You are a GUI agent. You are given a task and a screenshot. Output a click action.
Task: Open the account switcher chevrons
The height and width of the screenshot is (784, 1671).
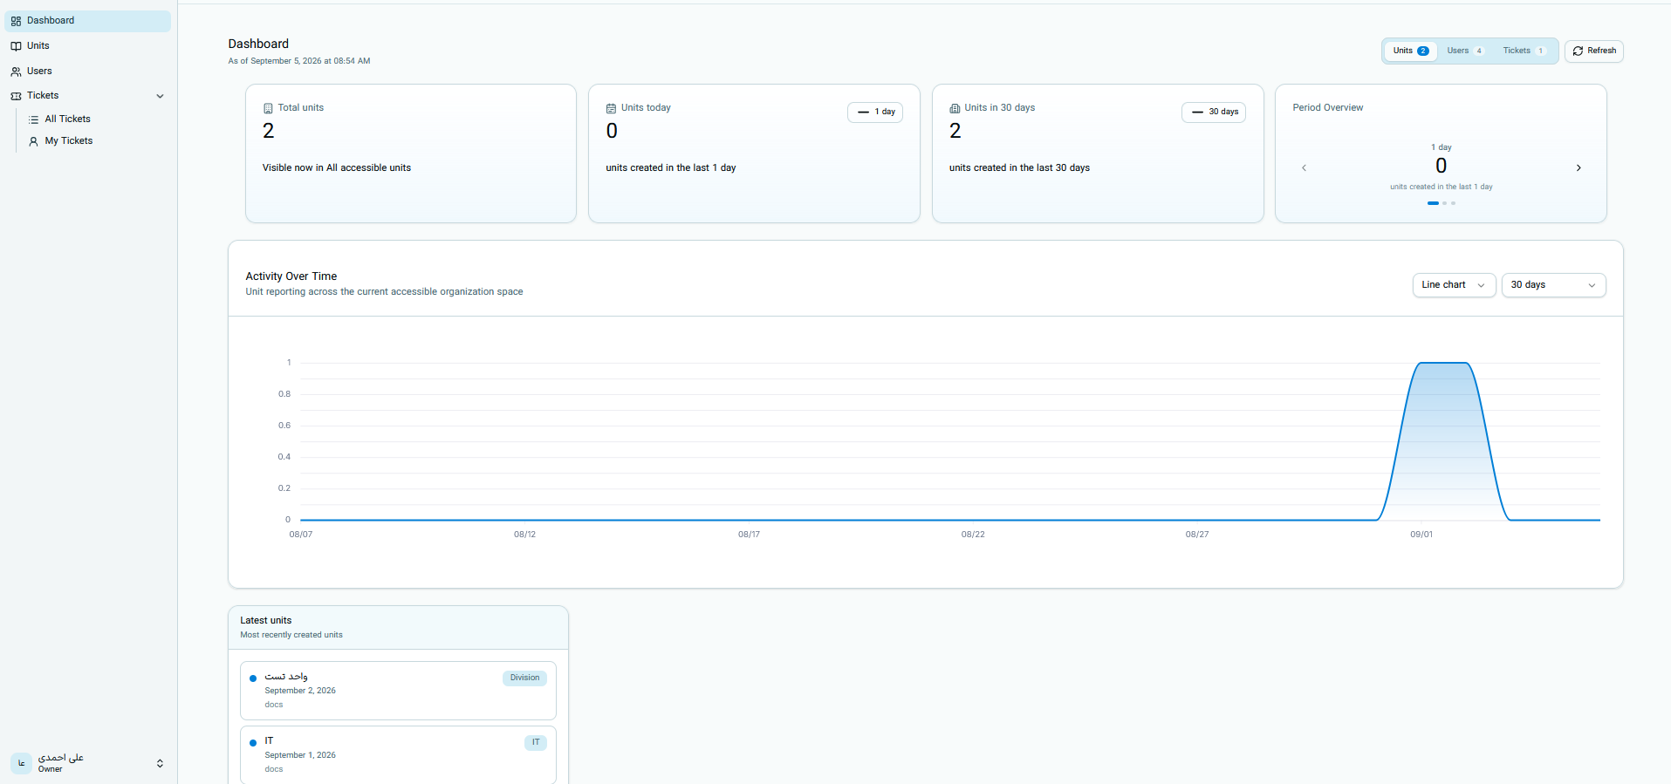click(x=160, y=763)
